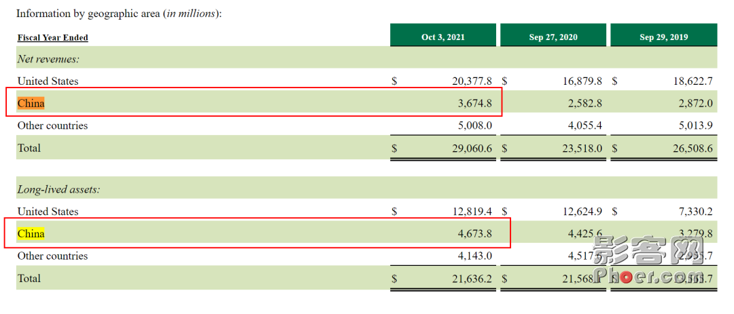Select the Sep 29, 2019 column header
Viewport: 734px width, 314px height.
tap(663, 37)
